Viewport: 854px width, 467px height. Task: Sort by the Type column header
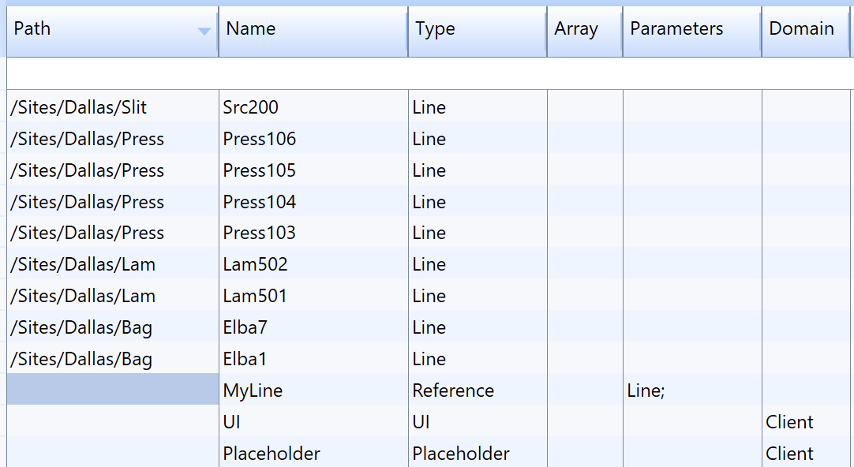click(435, 29)
